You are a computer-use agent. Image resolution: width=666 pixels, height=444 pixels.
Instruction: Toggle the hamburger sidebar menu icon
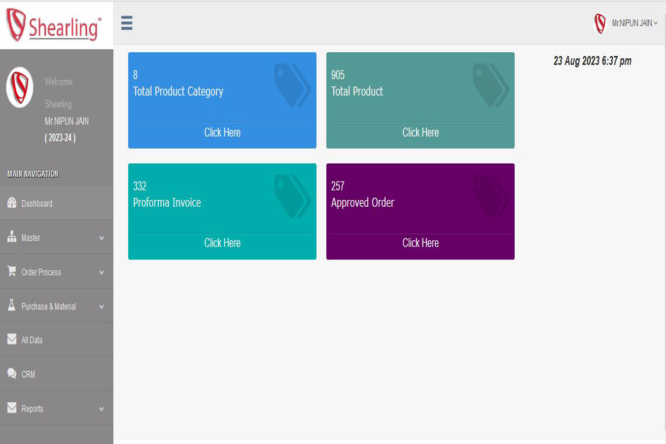(127, 23)
